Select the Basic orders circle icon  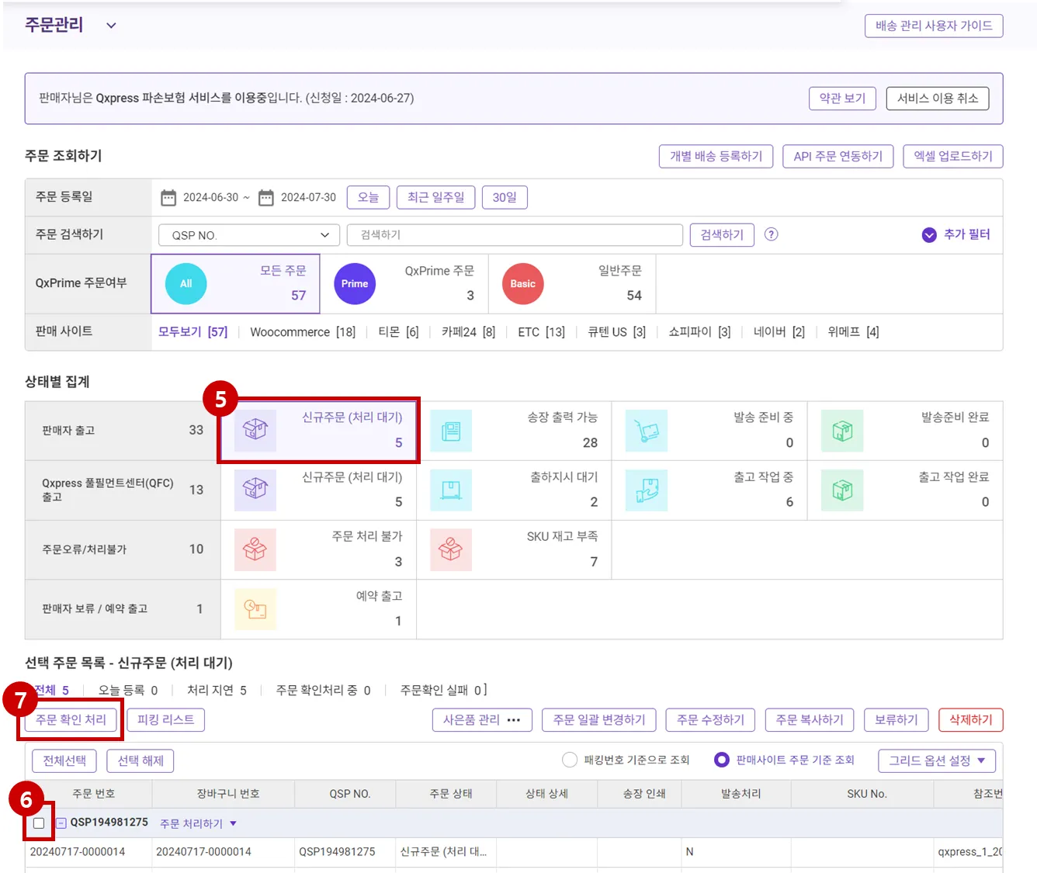pos(523,284)
